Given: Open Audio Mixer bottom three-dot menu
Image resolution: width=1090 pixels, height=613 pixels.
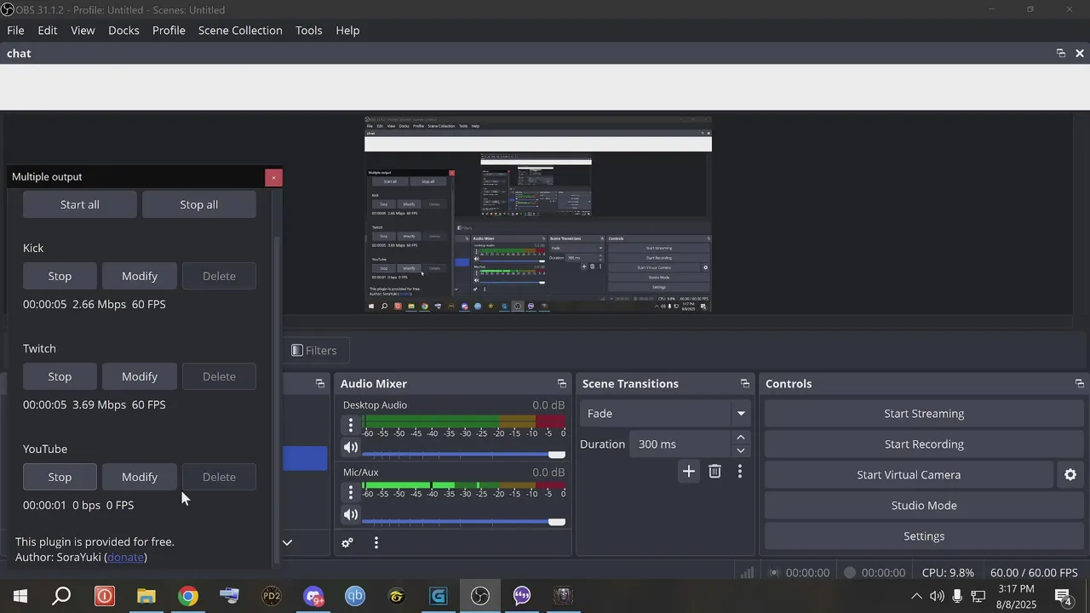Looking at the screenshot, I should coord(376,542).
